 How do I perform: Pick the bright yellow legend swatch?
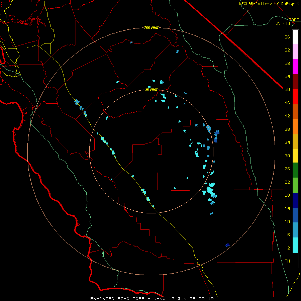[x=295, y=156]
